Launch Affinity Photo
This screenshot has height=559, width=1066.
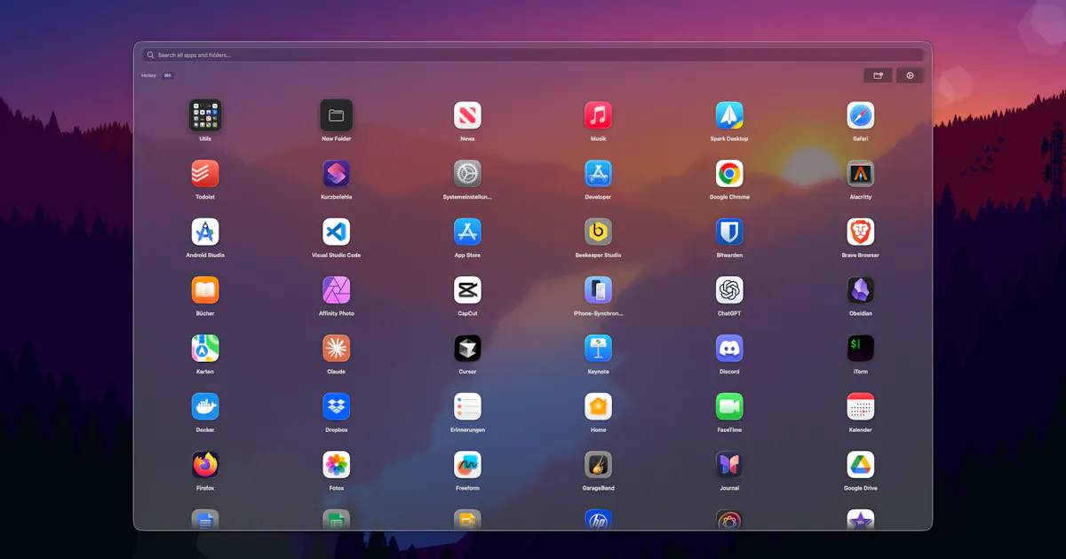click(337, 290)
